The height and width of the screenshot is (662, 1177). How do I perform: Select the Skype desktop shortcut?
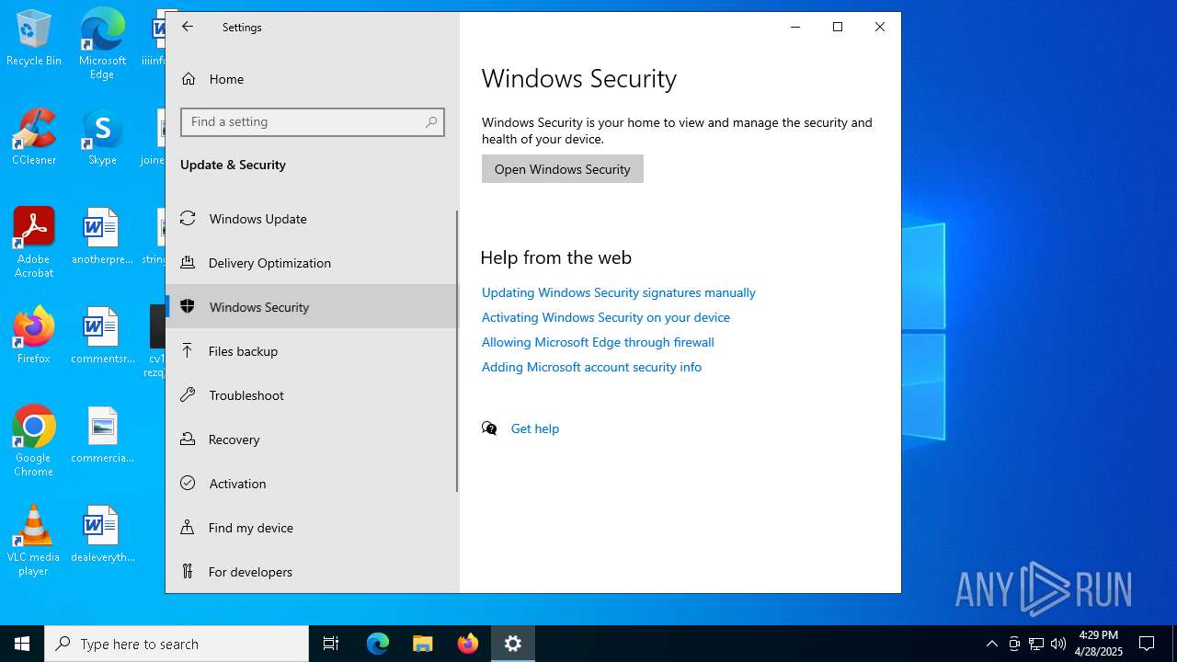(102, 137)
